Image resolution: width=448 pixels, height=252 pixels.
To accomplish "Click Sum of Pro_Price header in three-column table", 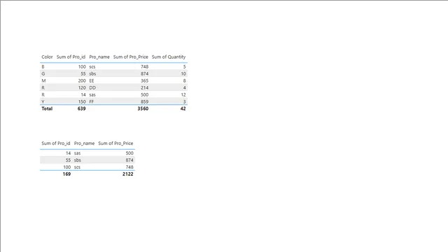I will click(115, 143).
